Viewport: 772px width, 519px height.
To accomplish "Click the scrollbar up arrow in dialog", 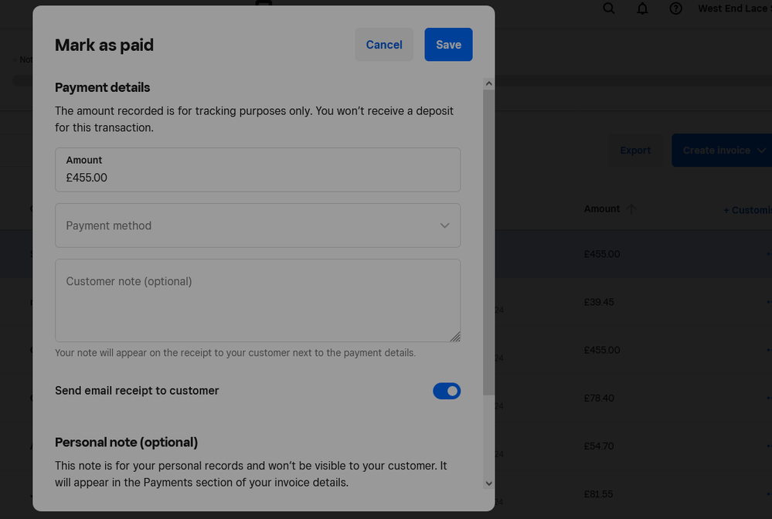I will (x=488, y=83).
